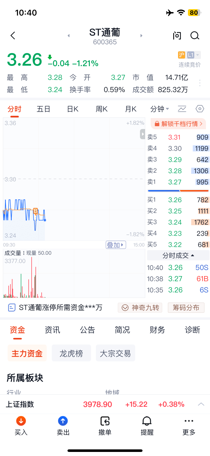Collapse the 分时成交 trades list
210x456 pixels.
[178, 255]
